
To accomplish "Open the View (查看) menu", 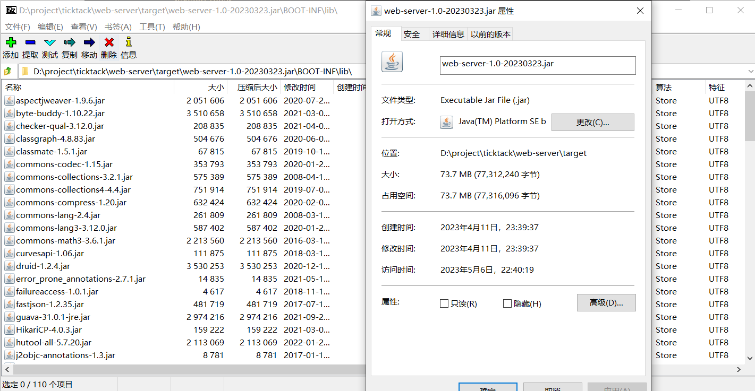I will point(84,27).
